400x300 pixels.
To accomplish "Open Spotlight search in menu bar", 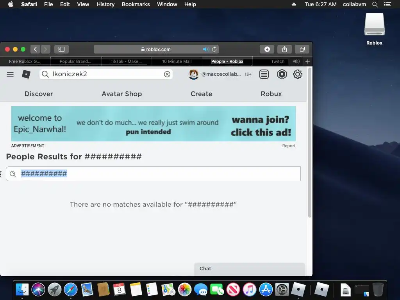I will 375,4.
